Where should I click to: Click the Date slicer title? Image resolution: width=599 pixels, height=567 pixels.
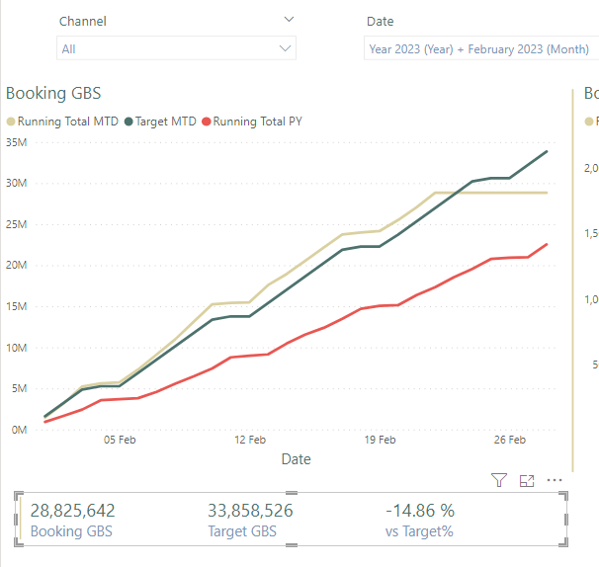381,22
